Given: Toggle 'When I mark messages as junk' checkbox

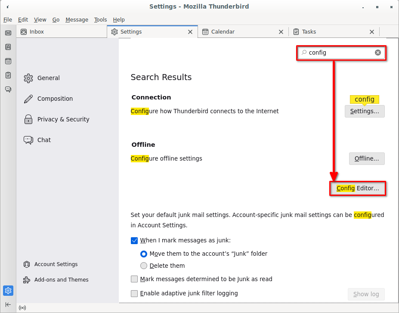Looking at the screenshot, I should pyautogui.click(x=134, y=241).
